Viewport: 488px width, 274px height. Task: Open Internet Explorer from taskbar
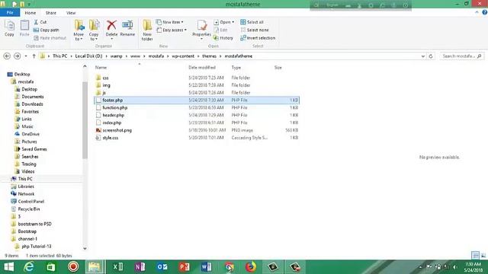point(29,267)
